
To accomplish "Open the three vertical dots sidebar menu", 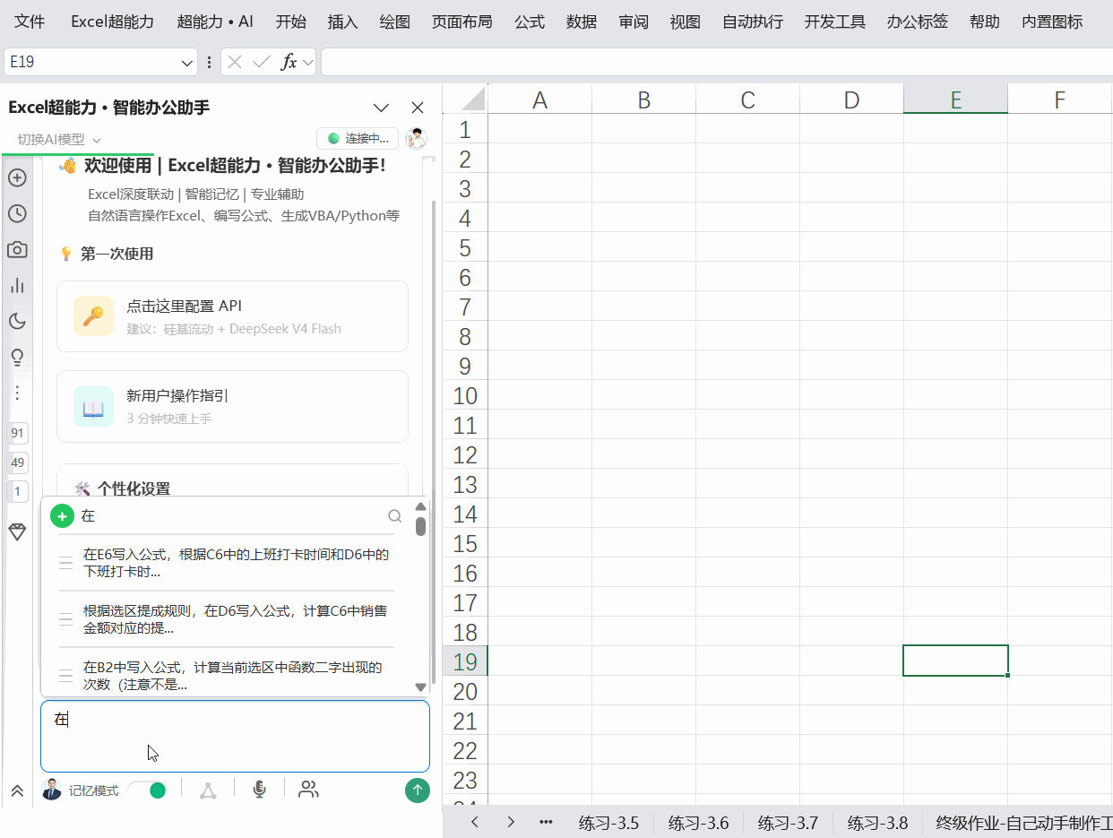I will pyautogui.click(x=17, y=393).
